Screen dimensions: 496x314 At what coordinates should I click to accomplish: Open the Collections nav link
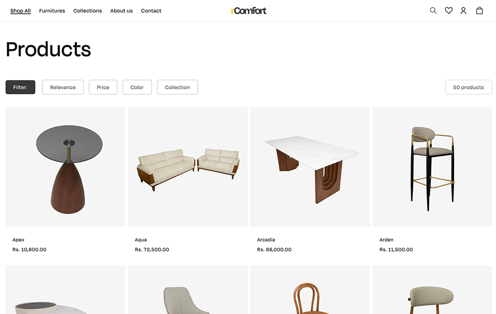[x=88, y=11]
